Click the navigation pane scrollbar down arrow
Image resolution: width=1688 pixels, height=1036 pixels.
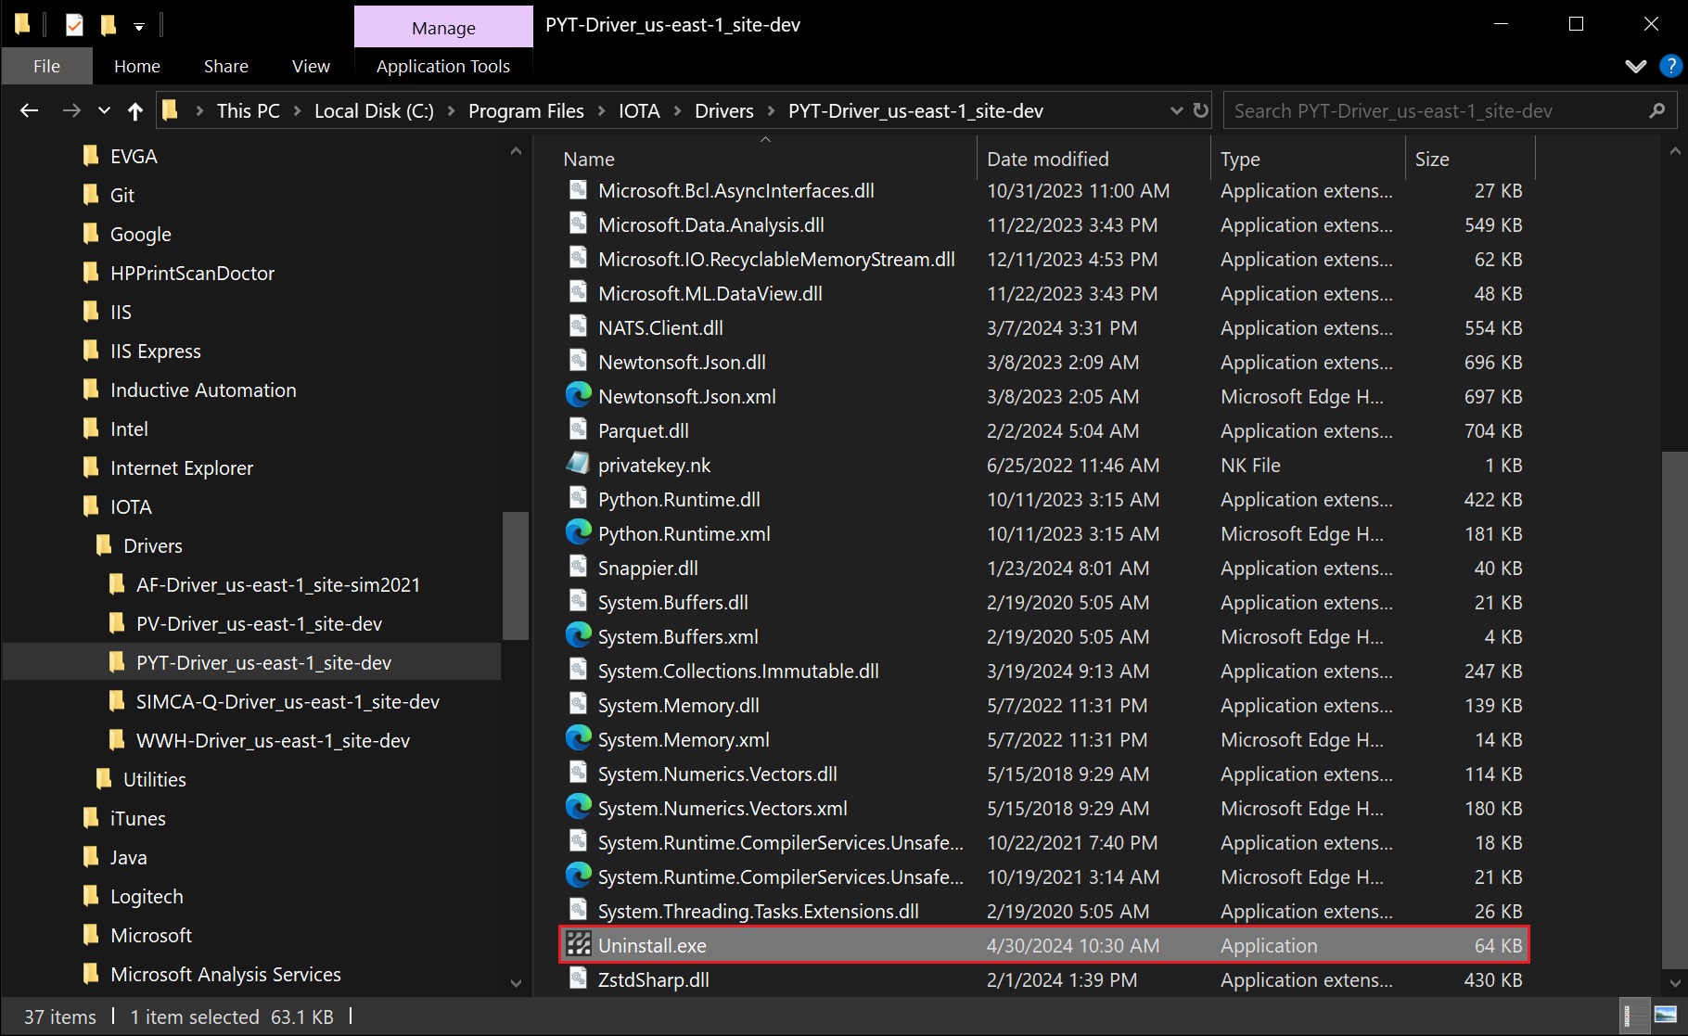click(x=516, y=983)
